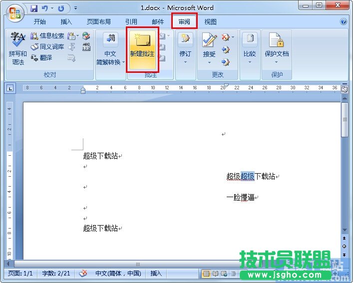Click the 拼写和语法 spelling check icon
Viewport: 353px width, 283px height.
(18, 49)
